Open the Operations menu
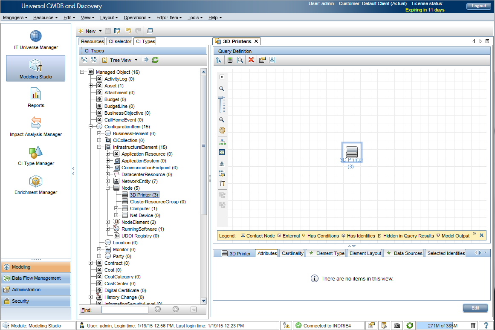The width and height of the screenshot is (495, 330). [x=137, y=17]
